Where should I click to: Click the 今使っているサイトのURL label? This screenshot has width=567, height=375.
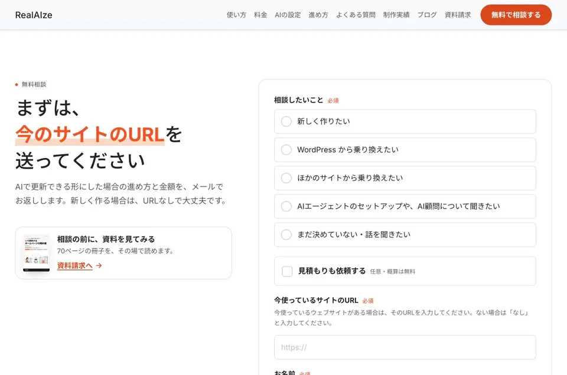click(x=316, y=300)
